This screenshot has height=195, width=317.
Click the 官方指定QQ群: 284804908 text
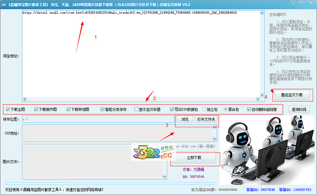tap(214, 190)
